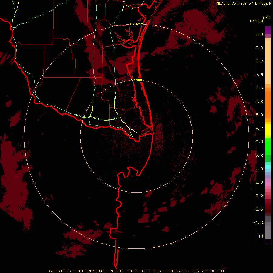Click the -0.5 legend value
273x273 pixels.
click(x=258, y=209)
